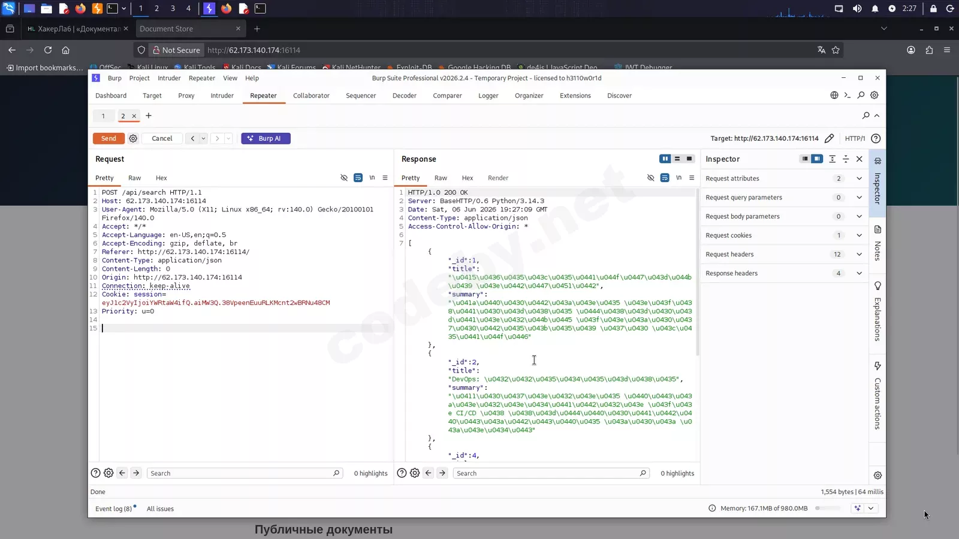Open Repeater help question mark icon
959x539 pixels.
tap(876, 138)
